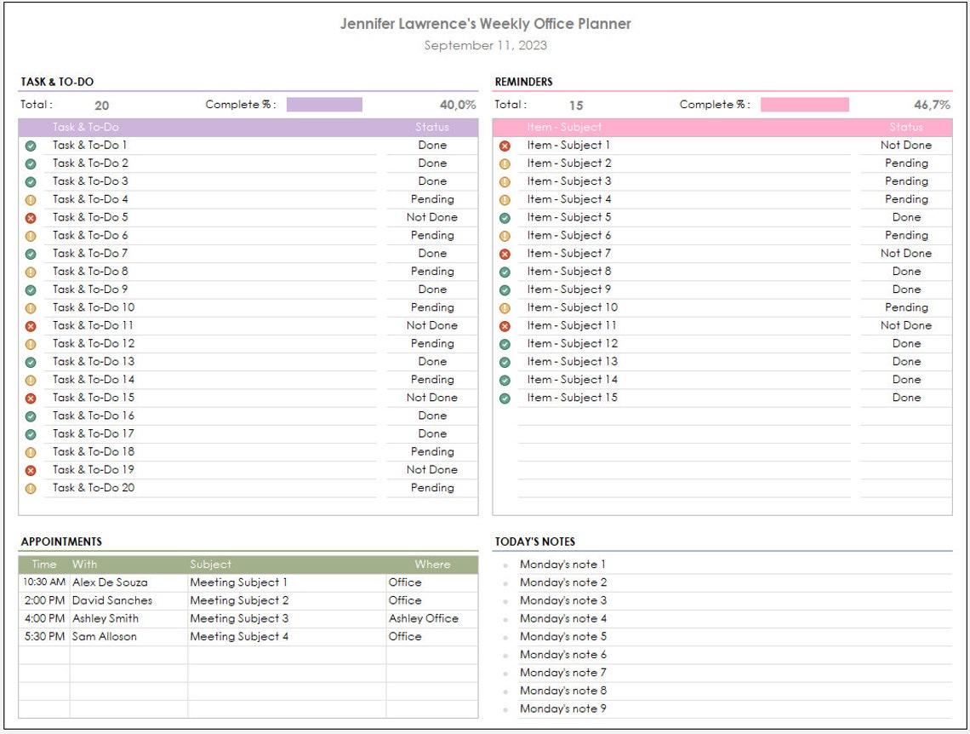Toggle Task 7 status from Done

(432, 253)
